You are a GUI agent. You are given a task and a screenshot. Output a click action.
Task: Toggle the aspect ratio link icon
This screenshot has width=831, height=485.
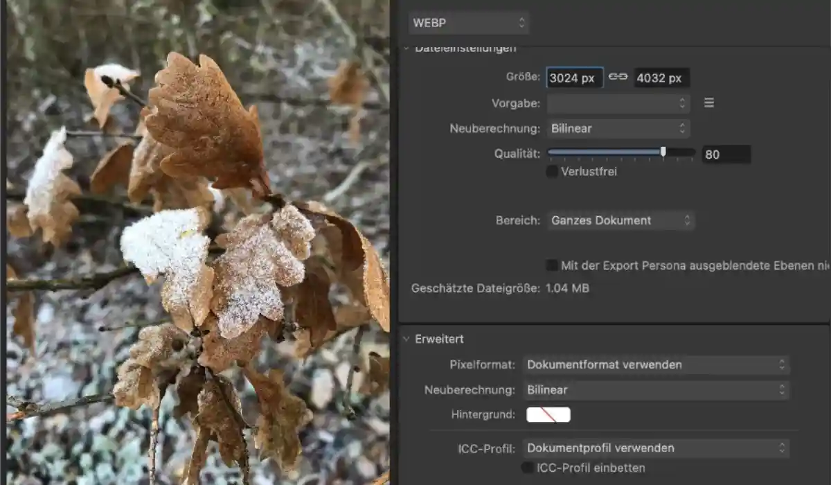pyautogui.click(x=618, y=78)
